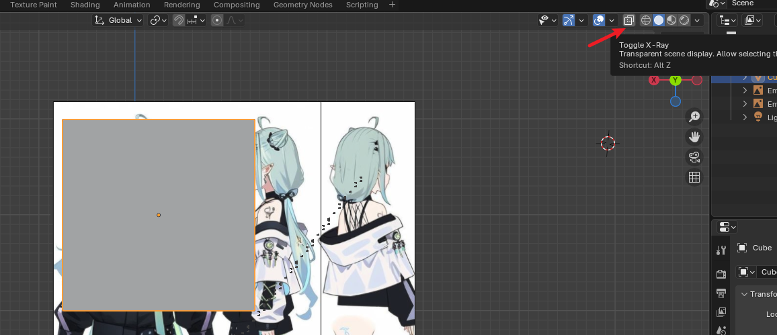Image resolution: width=777 pixels, height=335 pixels.
Task: Open the gizmo options dropdown
Action: pyautogui.click(x=581, y=20)
